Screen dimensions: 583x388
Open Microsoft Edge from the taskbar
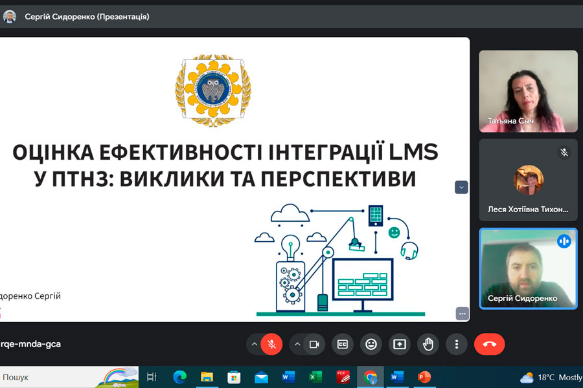click(x=179, y=377)
